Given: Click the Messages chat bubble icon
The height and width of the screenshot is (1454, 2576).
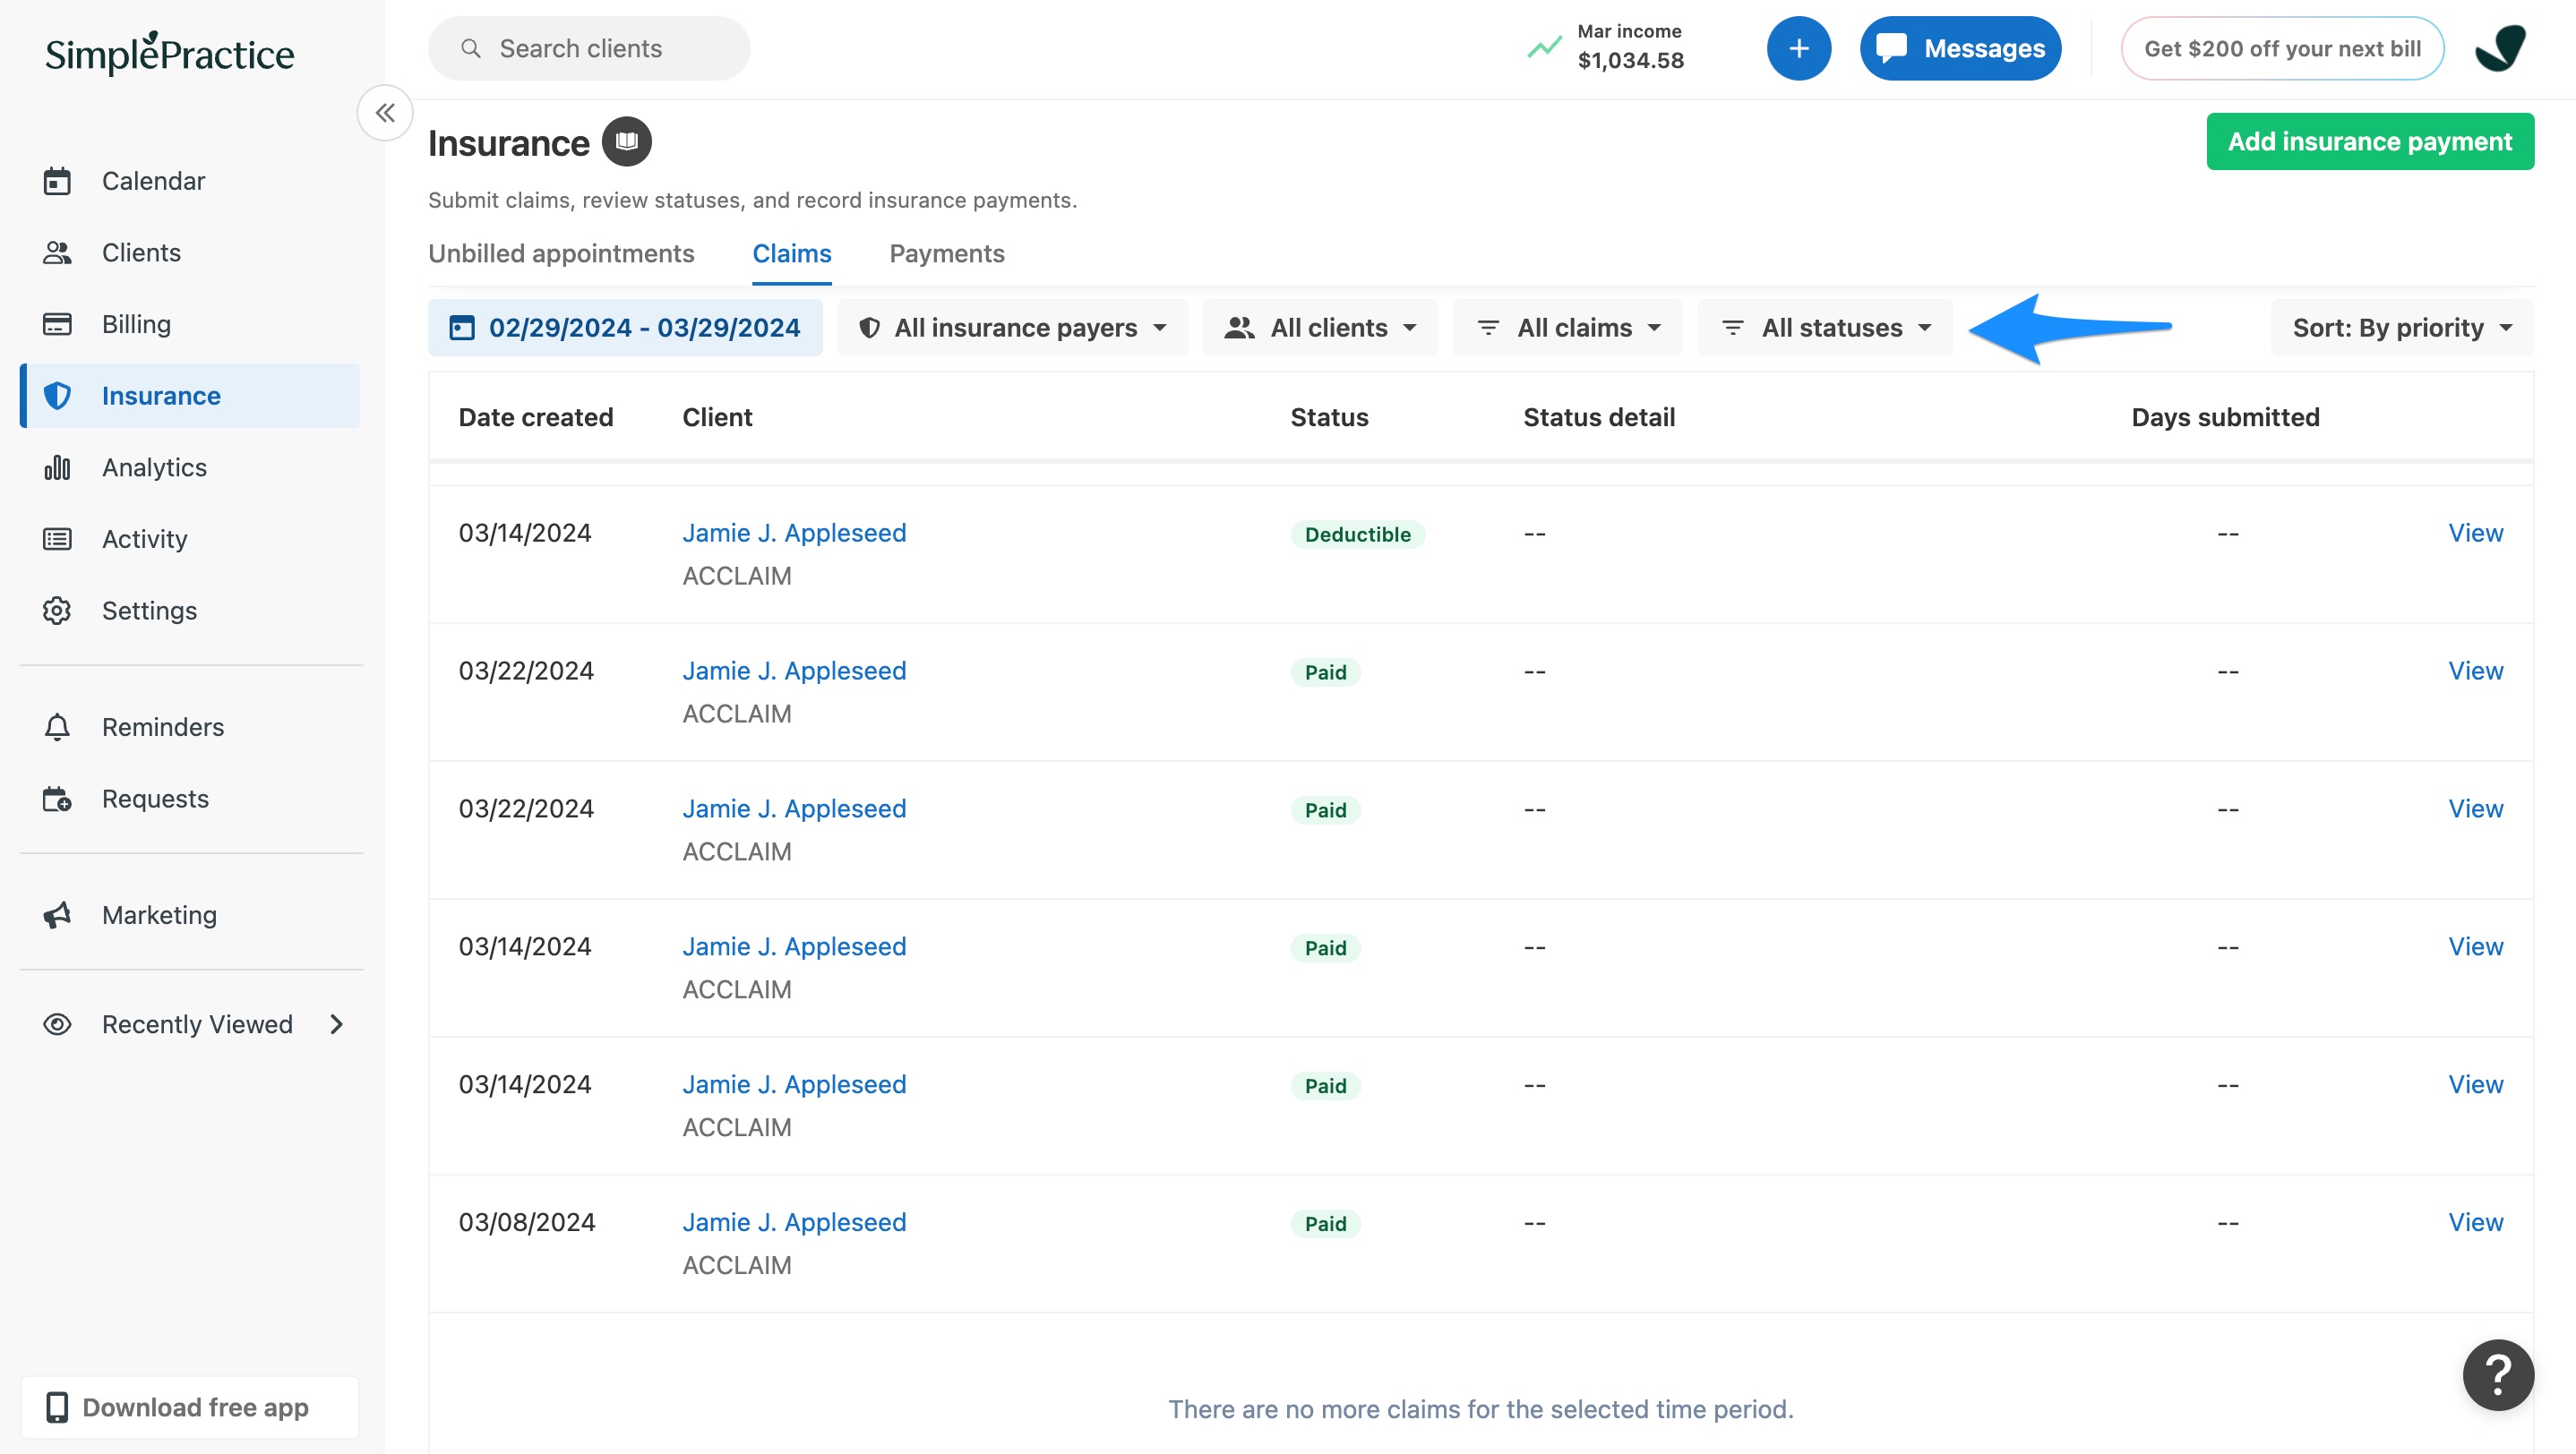Looking at the screenshot, I should coord(1891,48).
